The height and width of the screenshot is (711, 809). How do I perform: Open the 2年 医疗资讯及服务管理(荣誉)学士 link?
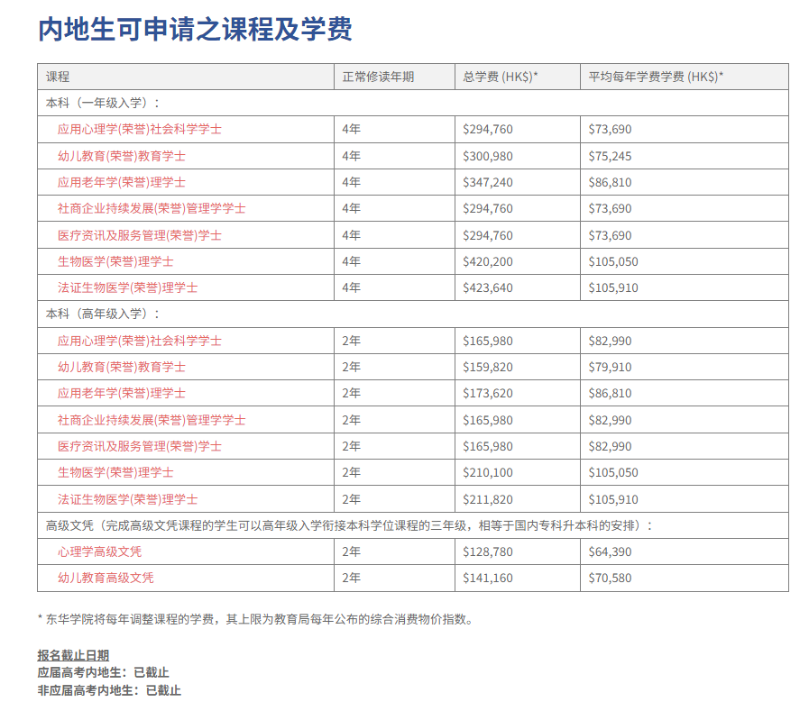[x=139, y=446]
